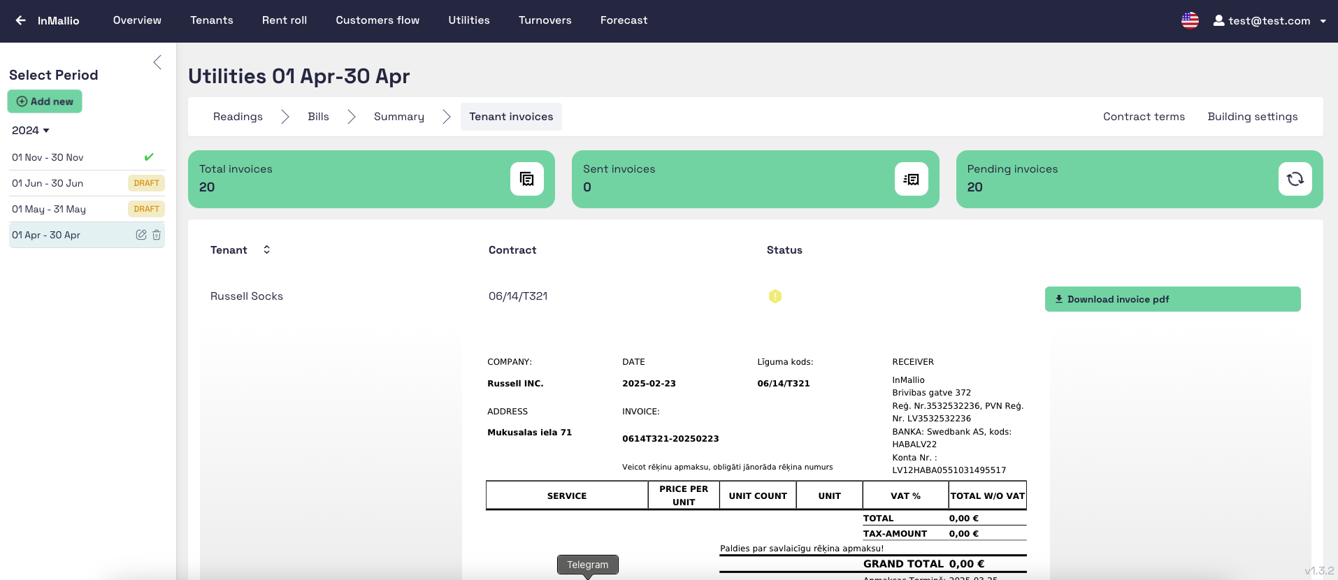This screenshot has height=580, width=1338.
Task: Click the back arrow next to InMallio
Action: click(21, 20)
